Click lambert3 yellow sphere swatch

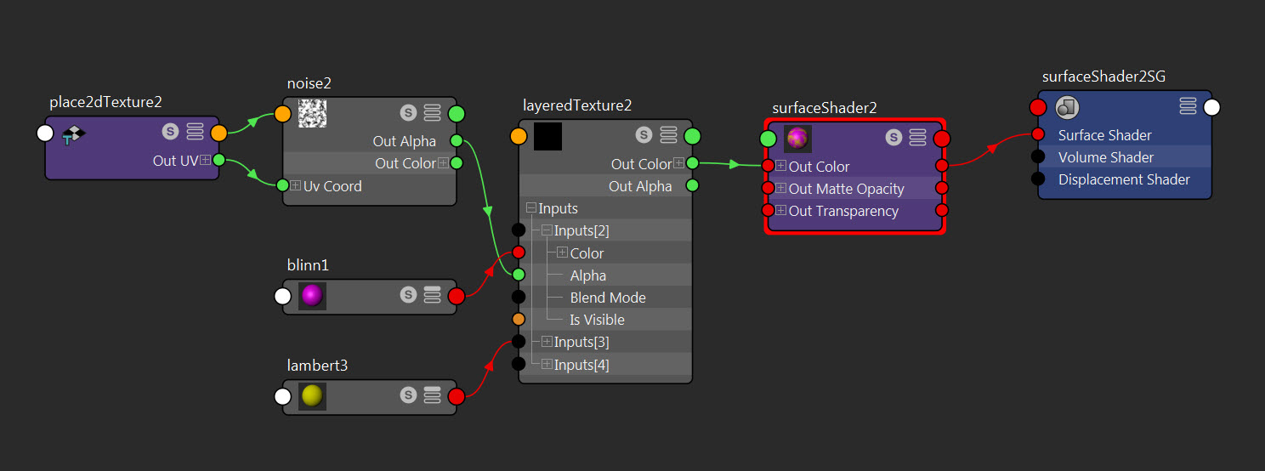point(313,395)
